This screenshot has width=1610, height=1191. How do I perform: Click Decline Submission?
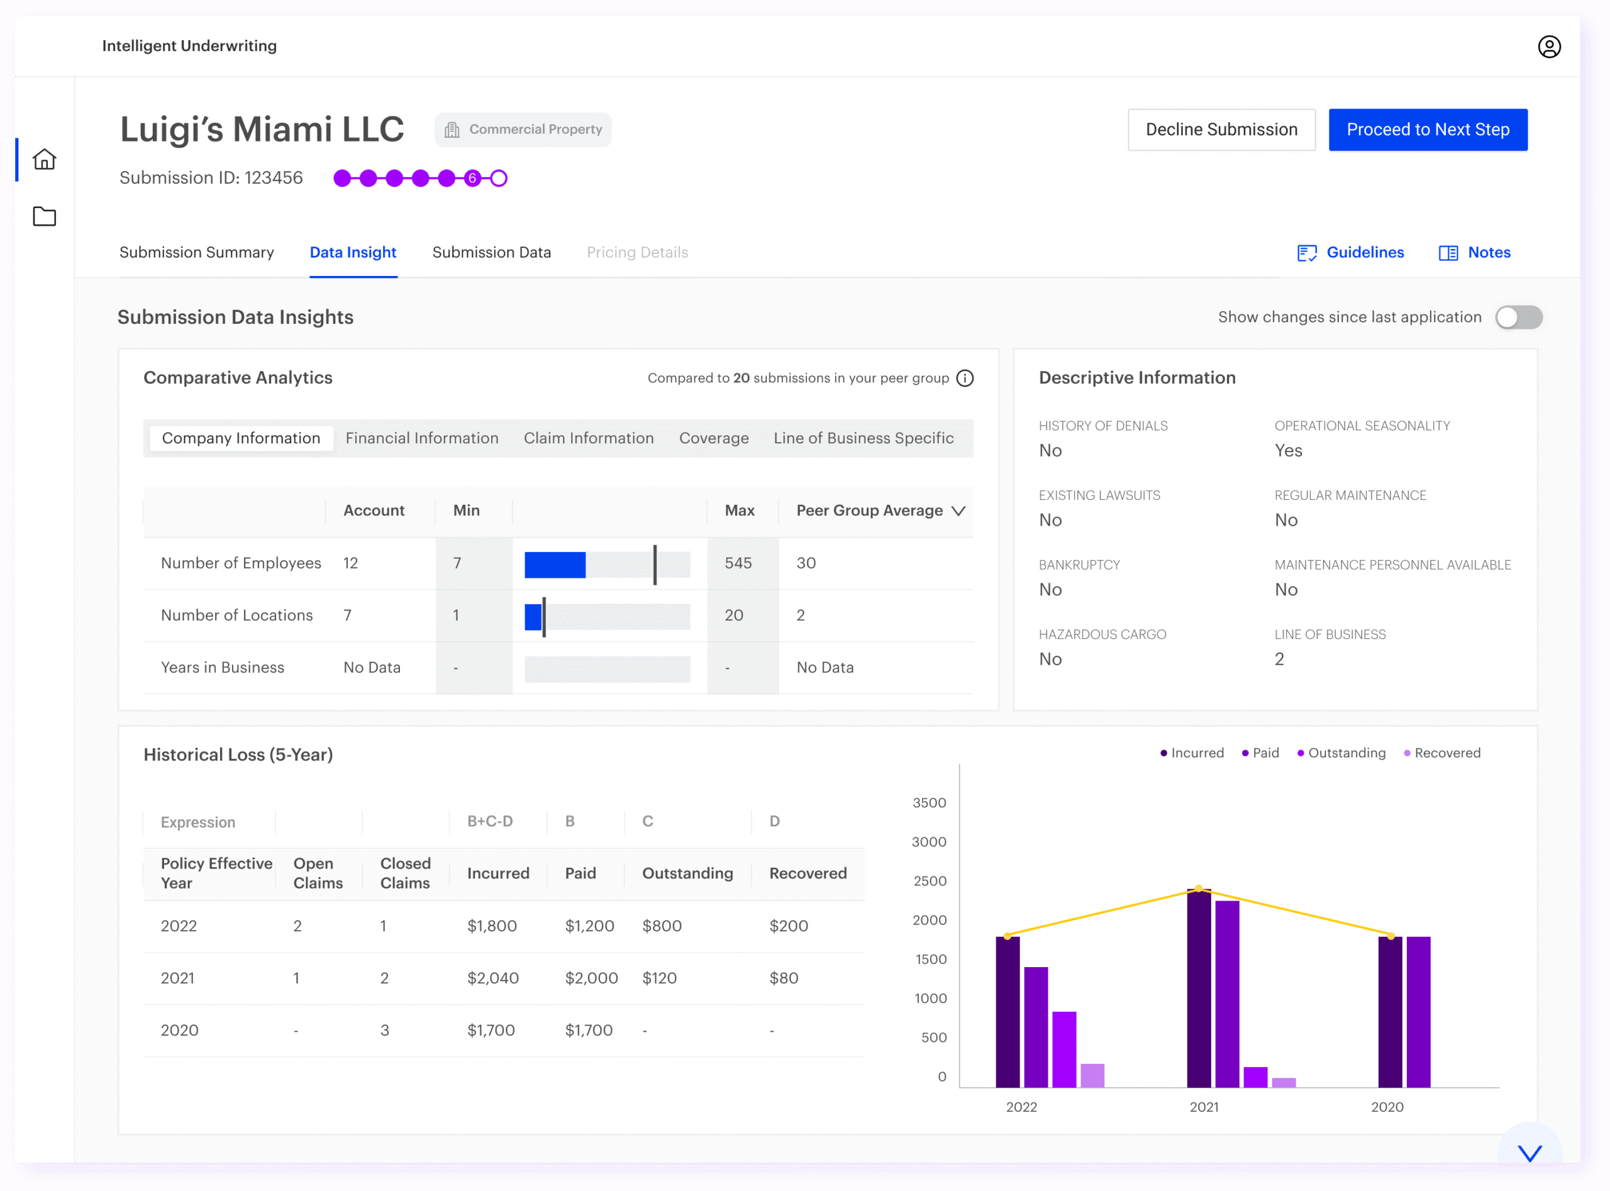point(1221,129)
